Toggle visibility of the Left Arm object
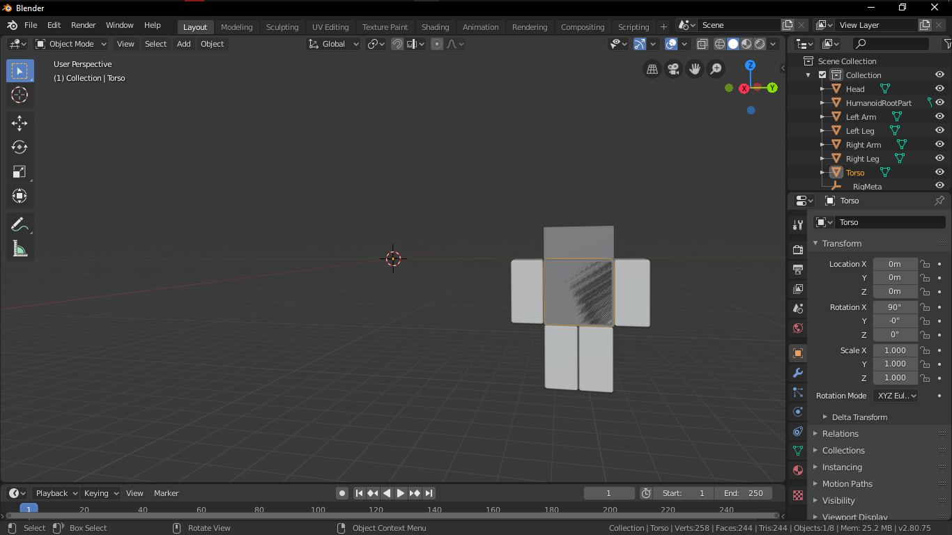952x535 pixels. click(939, 116)
